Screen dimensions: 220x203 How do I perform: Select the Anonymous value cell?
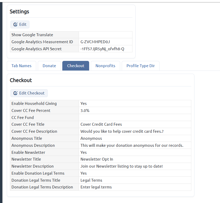point(135,138)
